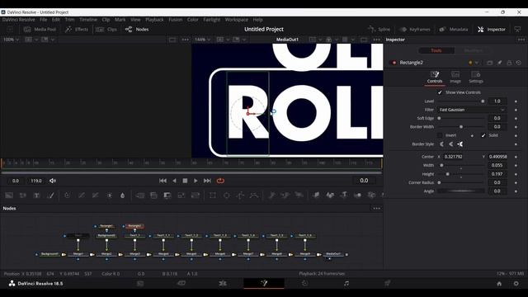Add a Brightness Contrast node icon
Viewport: 528px width, 297px height.
point(110,196)
